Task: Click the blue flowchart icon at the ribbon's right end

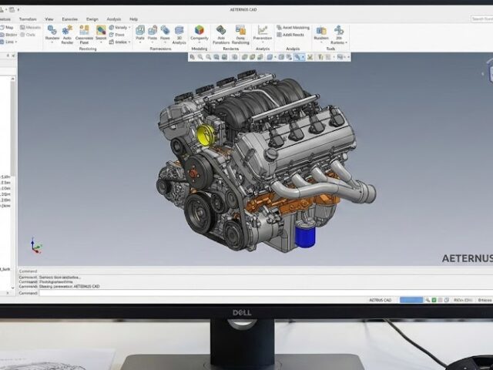Action: click(x=339, y=30)
